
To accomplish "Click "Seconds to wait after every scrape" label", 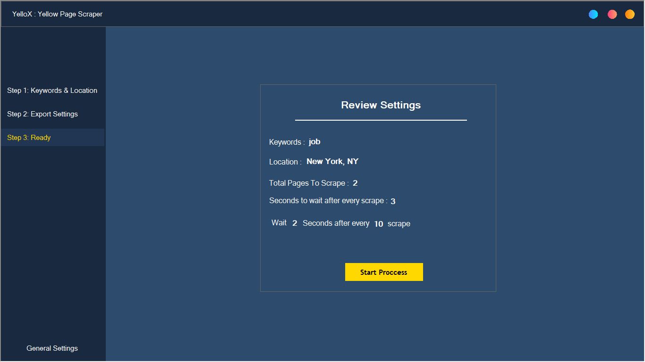I will [328, 201].
